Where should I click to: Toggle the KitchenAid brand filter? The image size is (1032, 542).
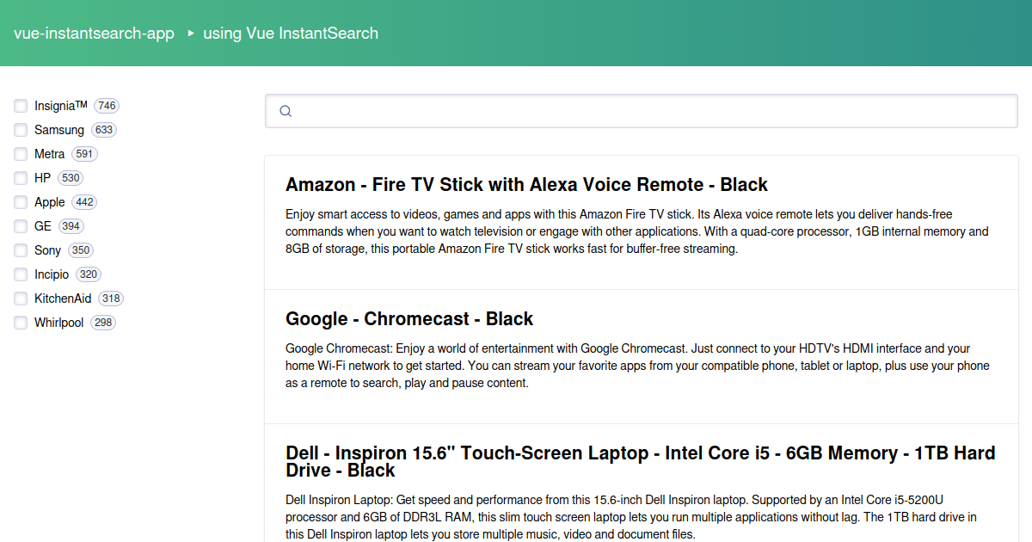[x=21, y=299]
